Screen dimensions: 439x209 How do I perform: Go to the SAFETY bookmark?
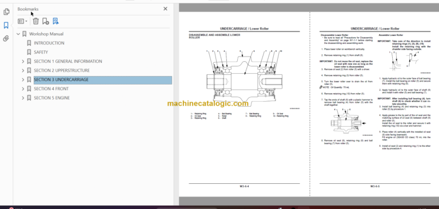[x=41, y=52]
